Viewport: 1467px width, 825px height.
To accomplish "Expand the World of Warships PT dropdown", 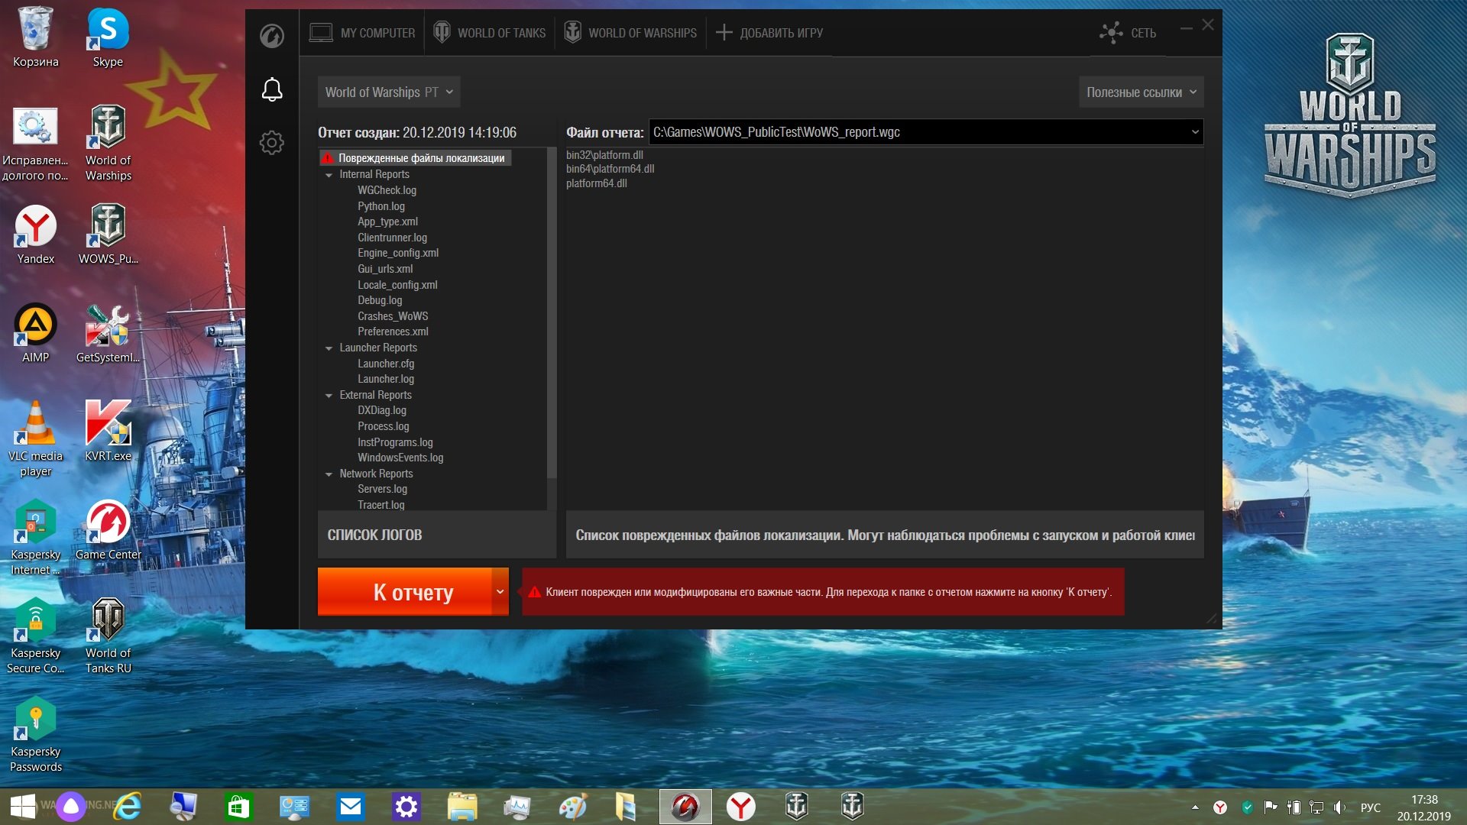I will [x=452, y=92].
